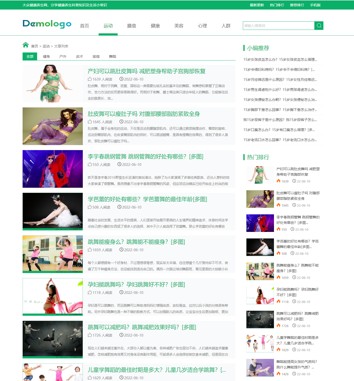Click sidebar thumbnail for 儿童学舞蹈的最佳时期
Viewport: 354px width, 381px height.
click(260, 344)
